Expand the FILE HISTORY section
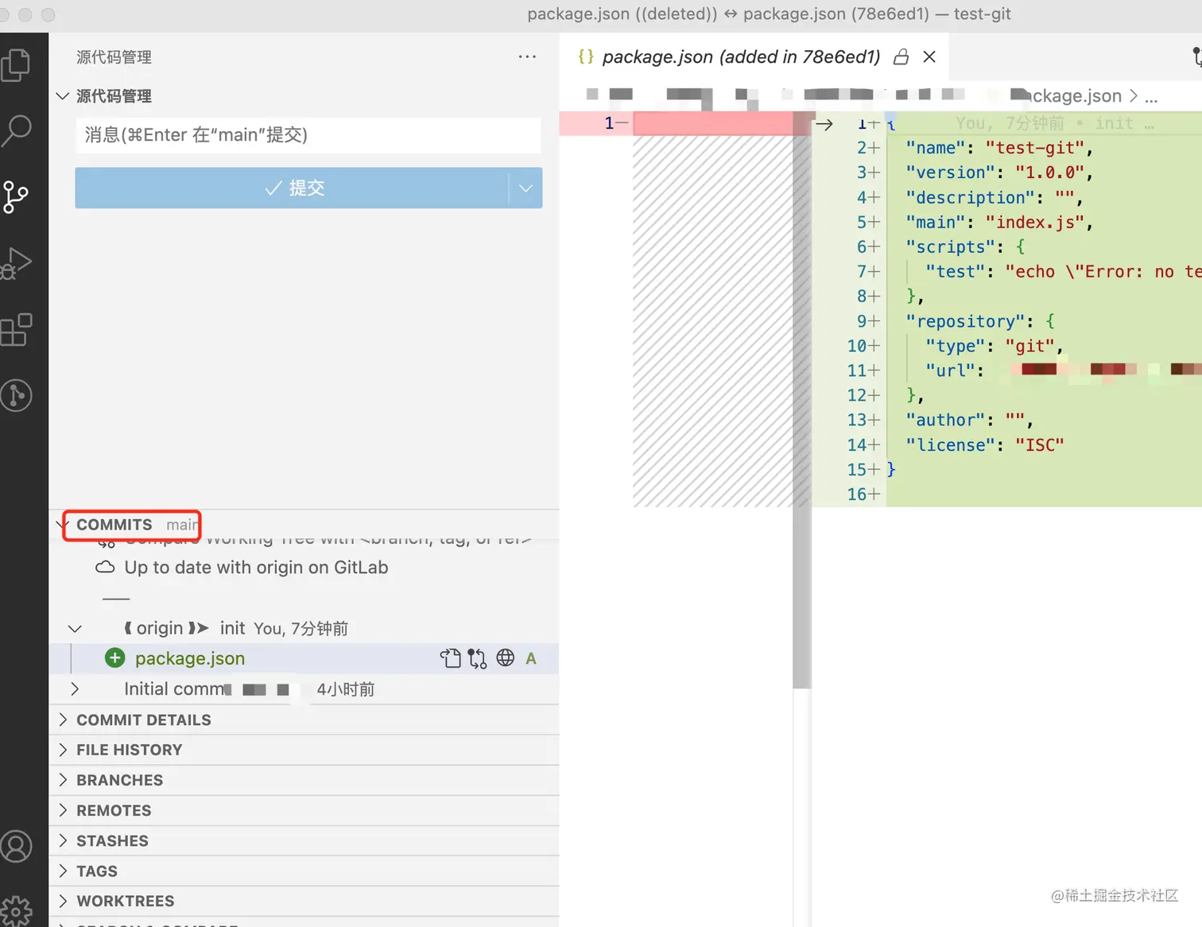 click(x=304, y=751)
